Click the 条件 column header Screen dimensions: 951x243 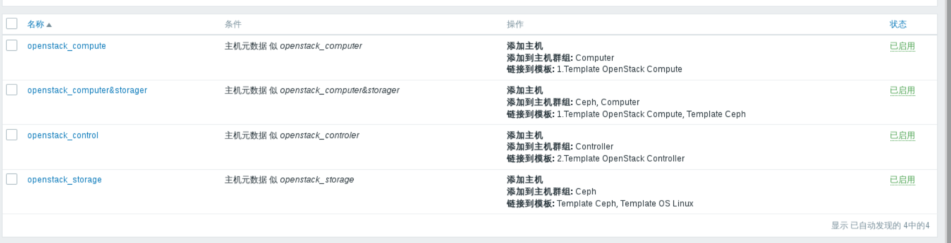coord(233,24)
